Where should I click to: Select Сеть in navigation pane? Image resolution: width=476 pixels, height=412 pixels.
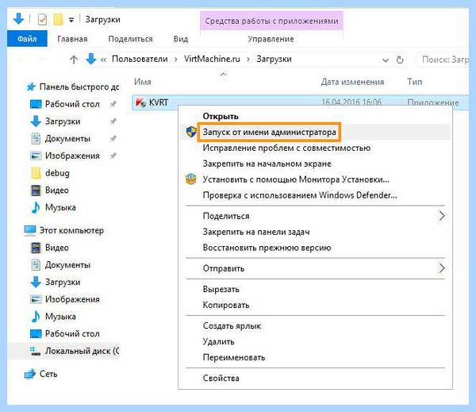point(48,374)
